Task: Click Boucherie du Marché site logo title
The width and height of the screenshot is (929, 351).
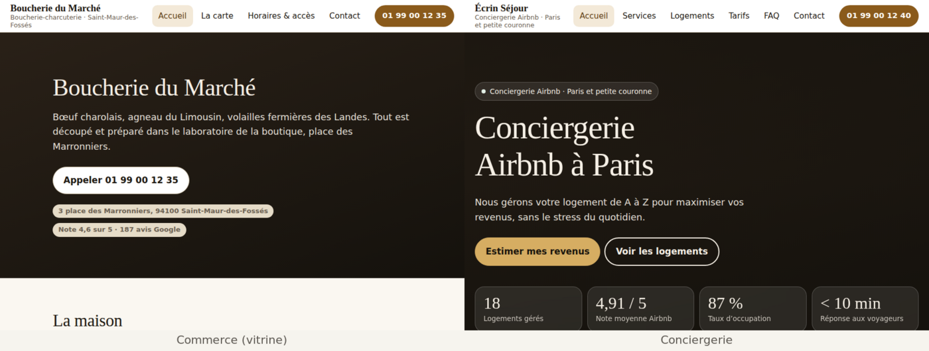Action: (x=56, y=8)
